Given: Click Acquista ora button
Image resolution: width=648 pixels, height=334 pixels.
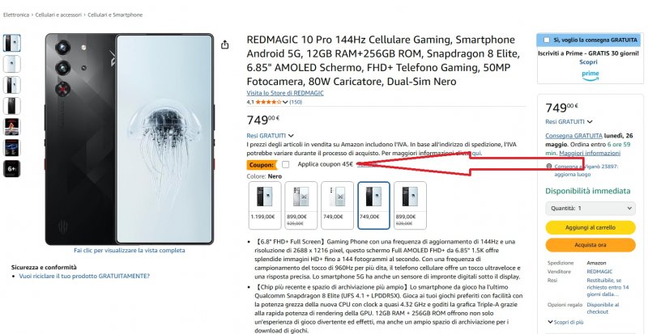Looking at the screenshot, I should (x=590, y=245).
